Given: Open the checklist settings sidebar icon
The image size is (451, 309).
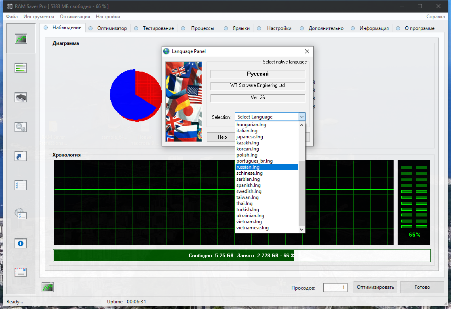Looking at the screenshot, I should tap(21, 185).
